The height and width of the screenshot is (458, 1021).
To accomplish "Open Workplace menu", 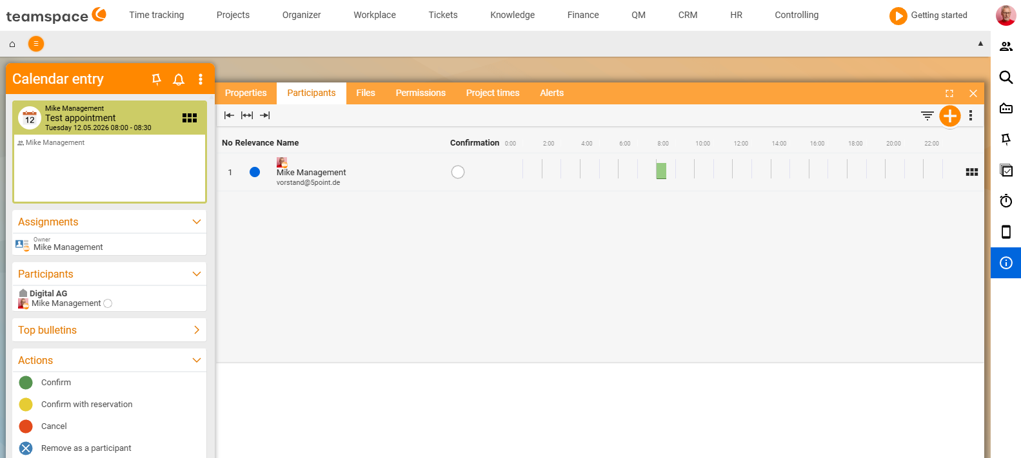I will [375, 15].
